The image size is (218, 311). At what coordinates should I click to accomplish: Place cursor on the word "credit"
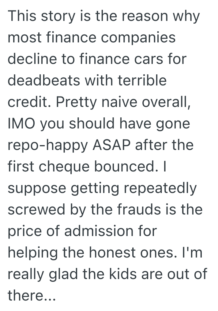[26, 102]
